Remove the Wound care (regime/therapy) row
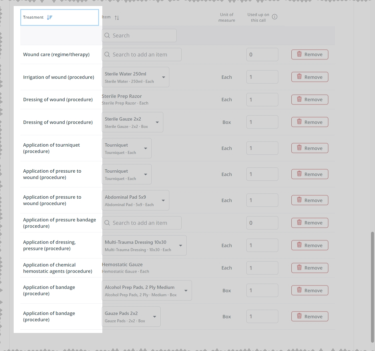The height and width of the screenshot is (351, 375). coord(310,54)
